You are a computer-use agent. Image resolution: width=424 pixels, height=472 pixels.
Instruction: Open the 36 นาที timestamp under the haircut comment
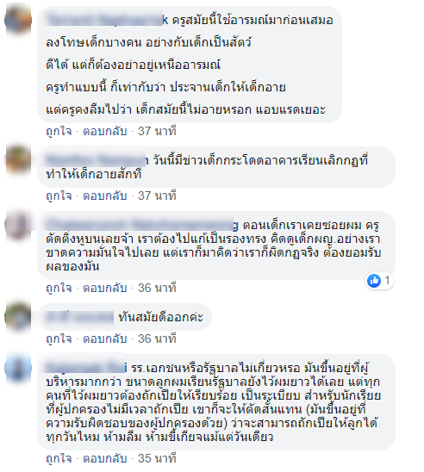coord(157,288)
